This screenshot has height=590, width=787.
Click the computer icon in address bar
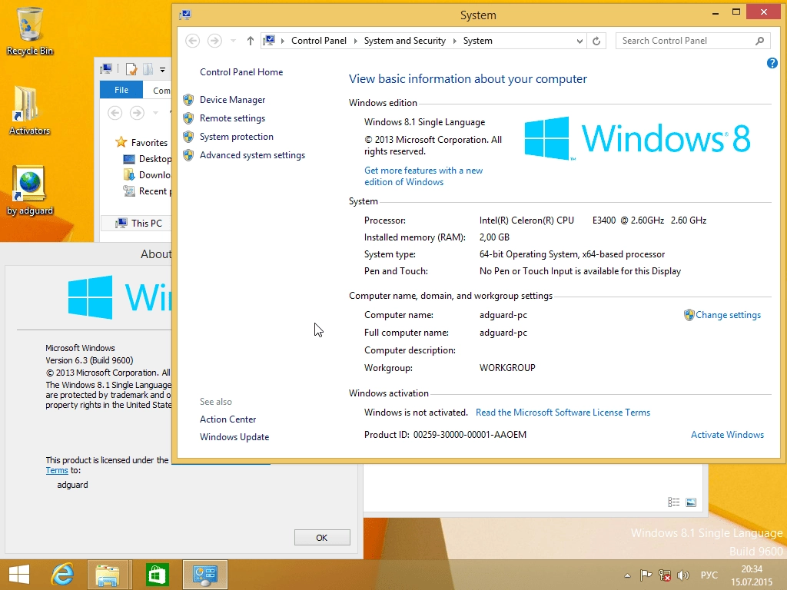pos(270,40)
